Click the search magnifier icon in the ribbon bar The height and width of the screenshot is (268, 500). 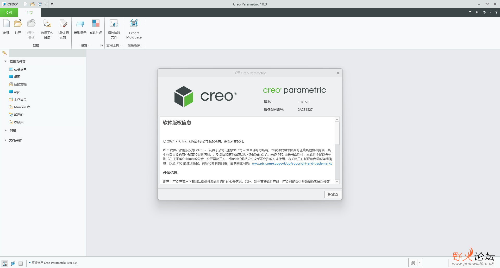click(x=477, y=12)
